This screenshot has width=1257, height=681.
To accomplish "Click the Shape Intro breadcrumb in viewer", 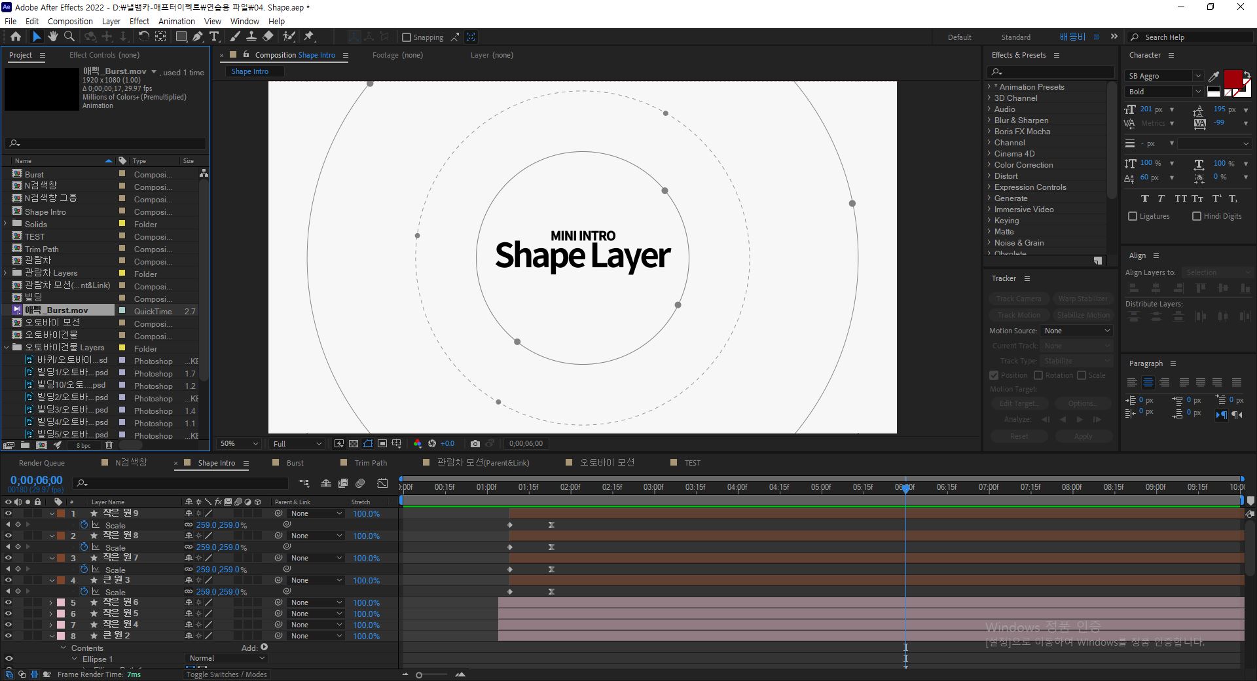I will point(249,71).
